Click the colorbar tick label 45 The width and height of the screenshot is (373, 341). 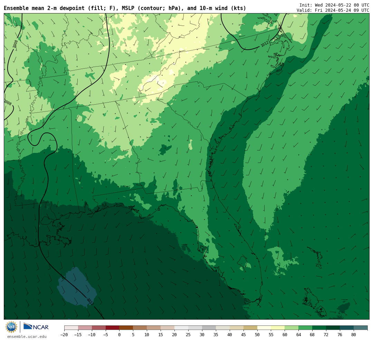[x=243, y=335]
